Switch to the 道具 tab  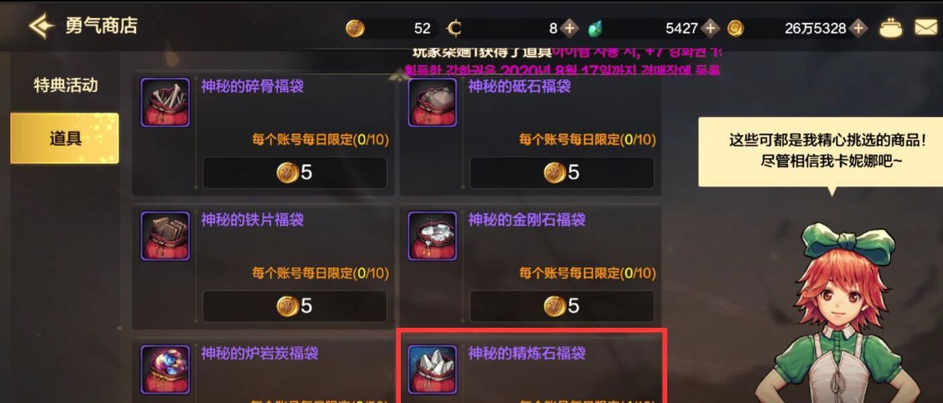pyautogui.click(x=65, y=138)
